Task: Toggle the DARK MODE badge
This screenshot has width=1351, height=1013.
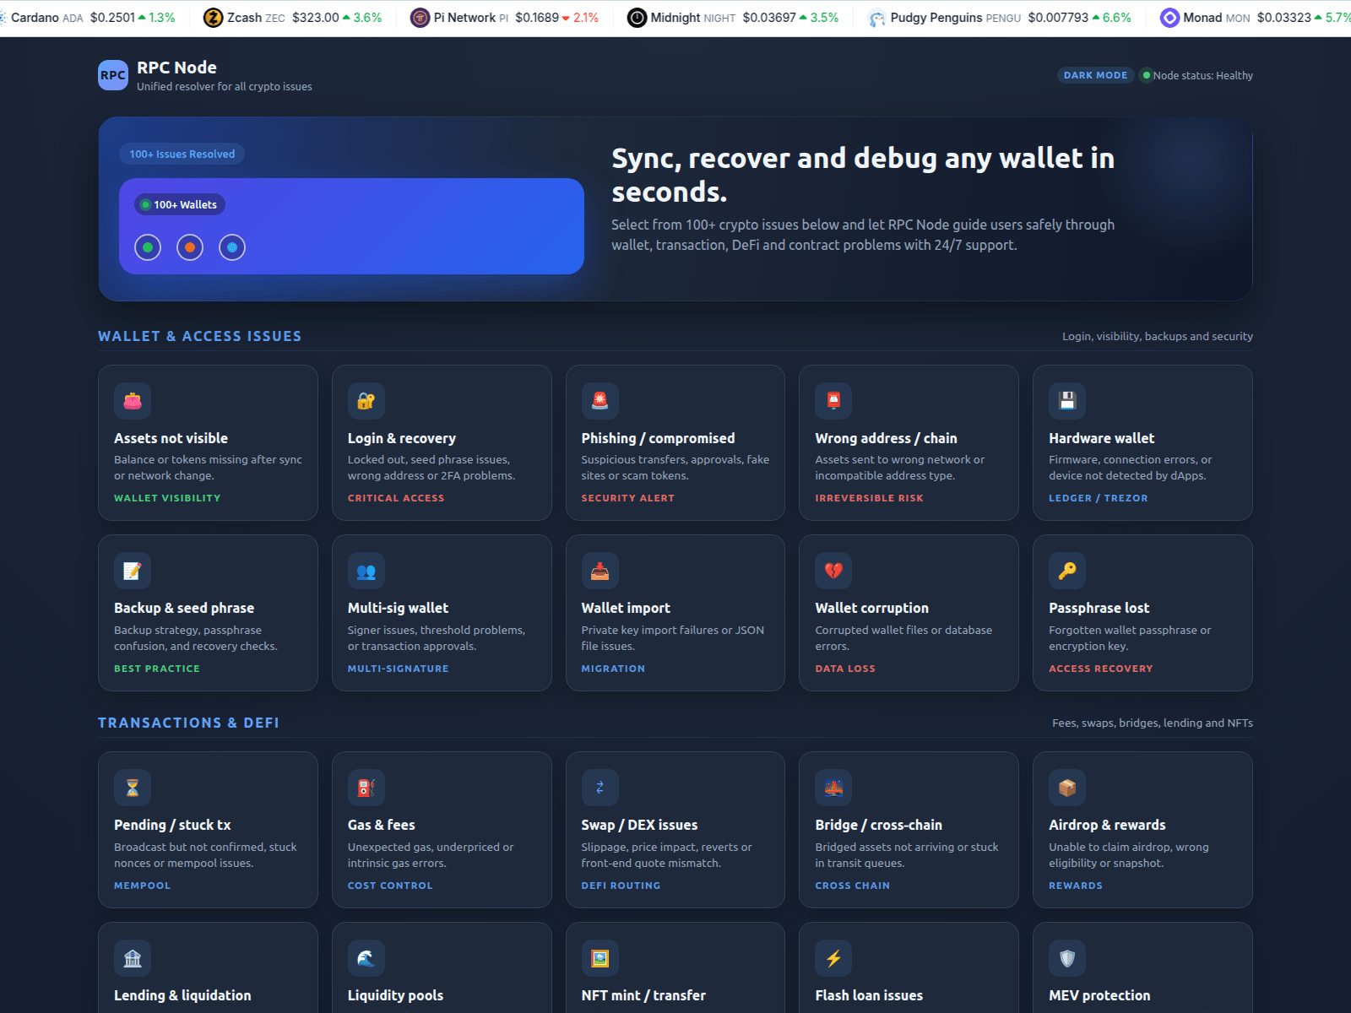Action: click(x=1095, y=75)
